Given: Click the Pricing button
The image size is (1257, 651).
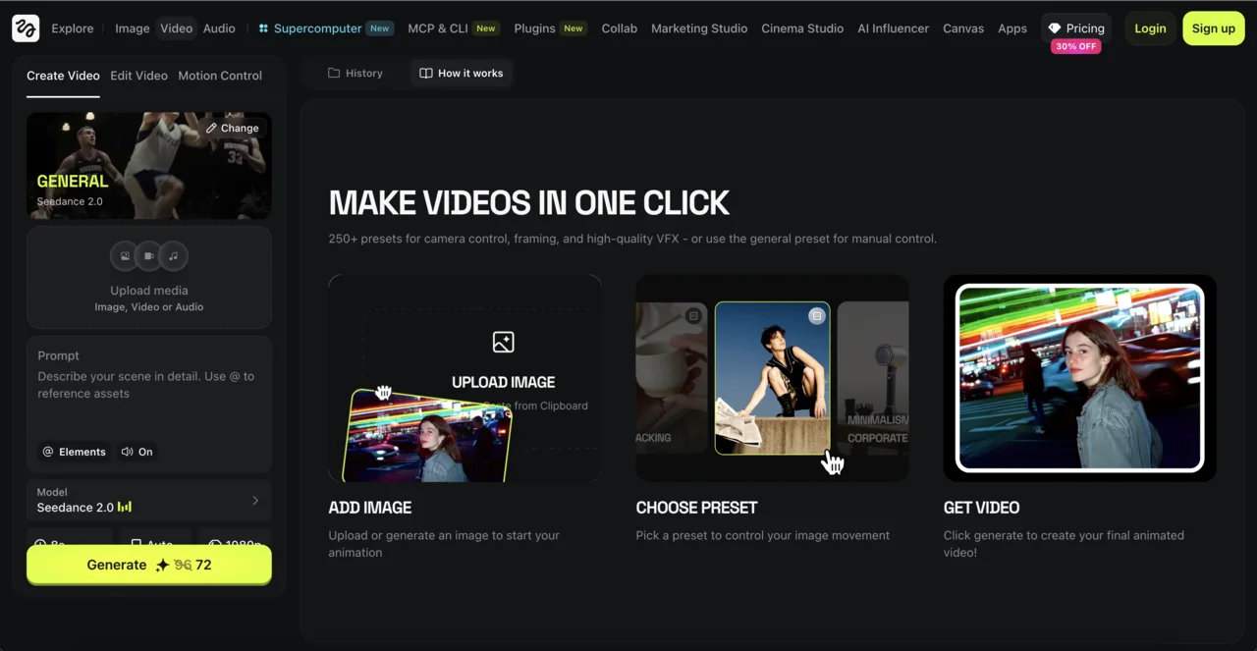Looking at the screenshot, I should click(1076, 28).
